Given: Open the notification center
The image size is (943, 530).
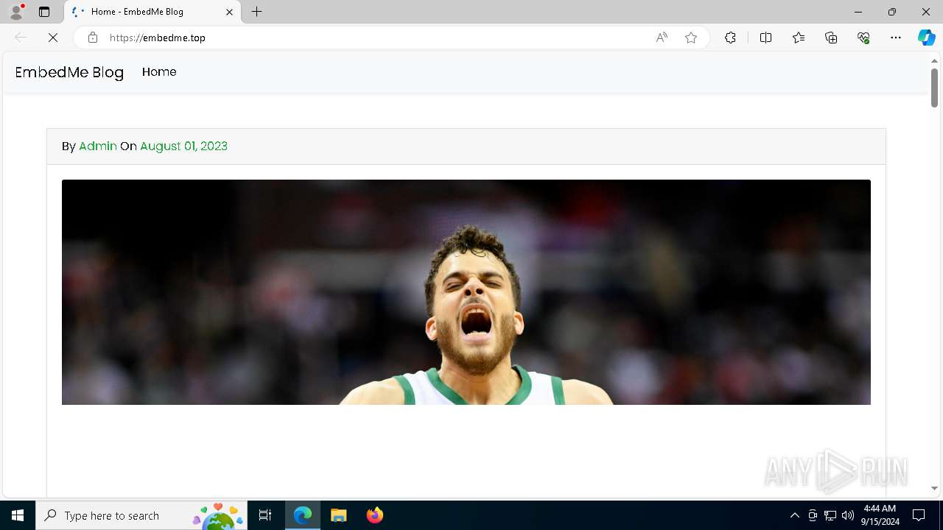Looking at the screenshot, I should point(919,515).
